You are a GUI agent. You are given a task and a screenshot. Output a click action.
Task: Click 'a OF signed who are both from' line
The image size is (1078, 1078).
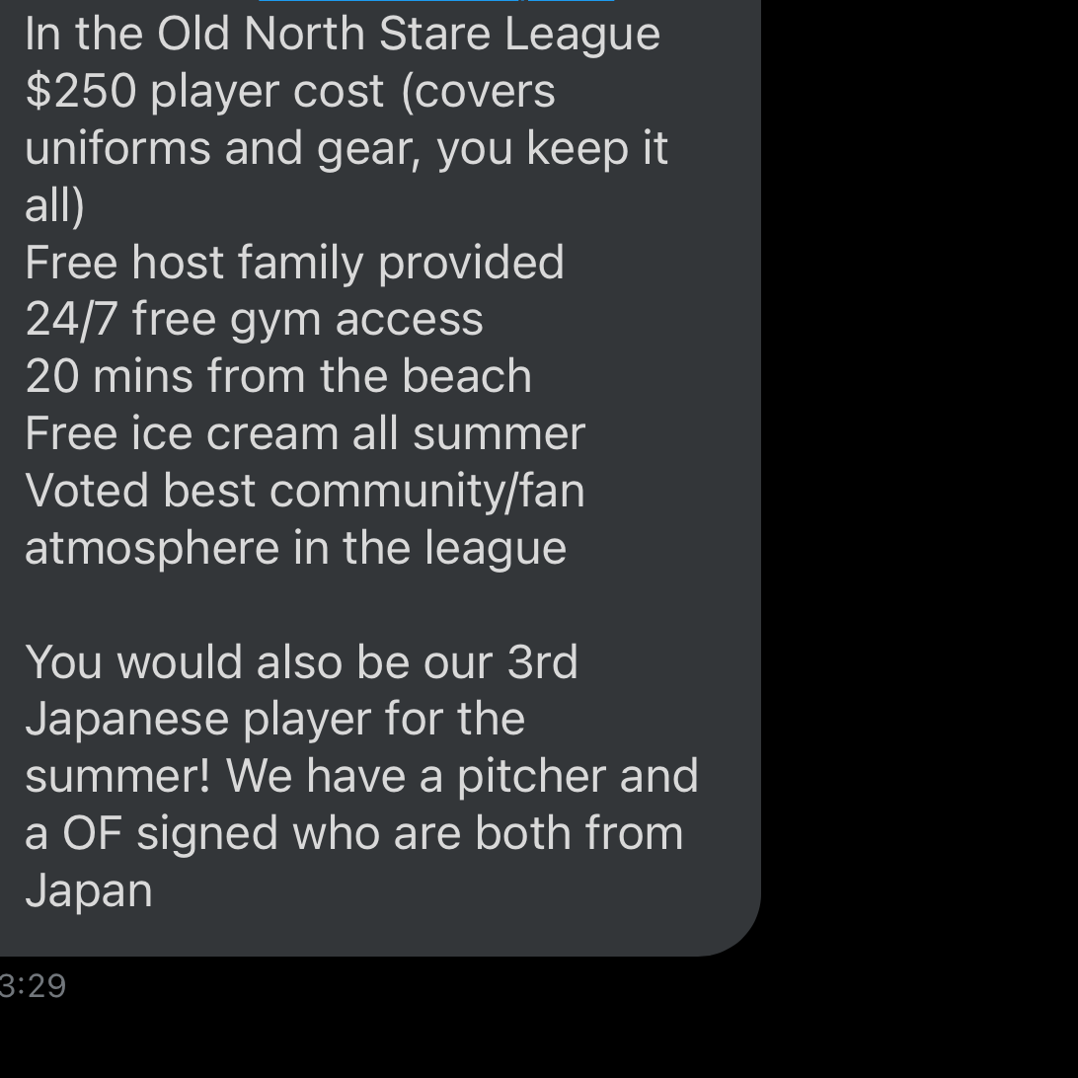click(354, 833)
